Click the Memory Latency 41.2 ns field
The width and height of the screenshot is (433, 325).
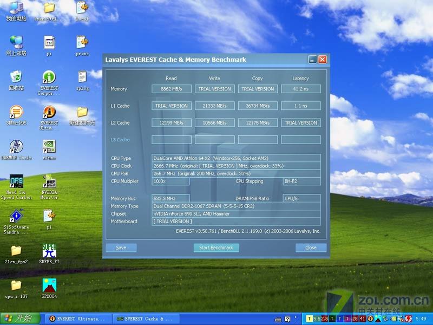[301, 89]
